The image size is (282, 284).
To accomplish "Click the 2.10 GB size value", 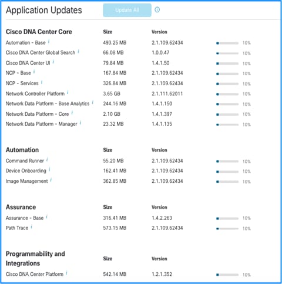I will pyautogui.click(x=112, y=114).
